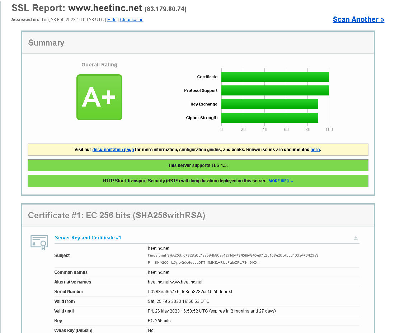Screen dimensions: 395x333
Task: Click the 100 axis label on the chart
Action: pyautogui.click(x=329, y=130)
